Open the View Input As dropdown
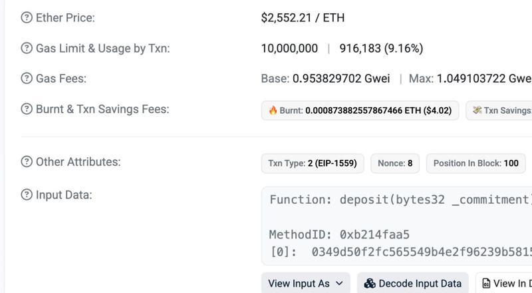Screen dimensions: 532x293 pos(305,283)
